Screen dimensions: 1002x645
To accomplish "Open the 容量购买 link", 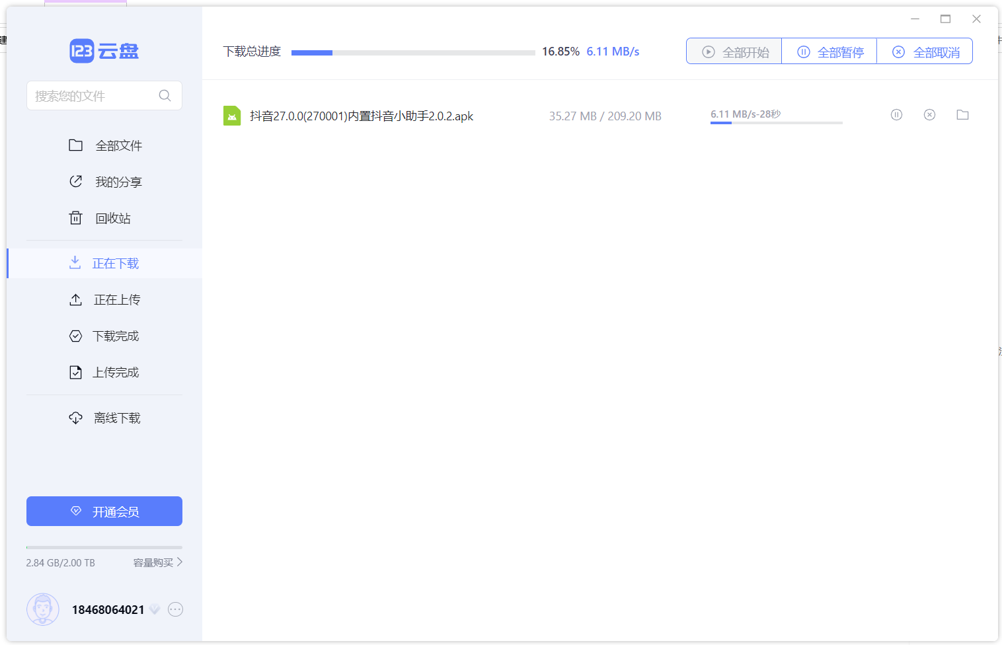I will click(158, 562).
